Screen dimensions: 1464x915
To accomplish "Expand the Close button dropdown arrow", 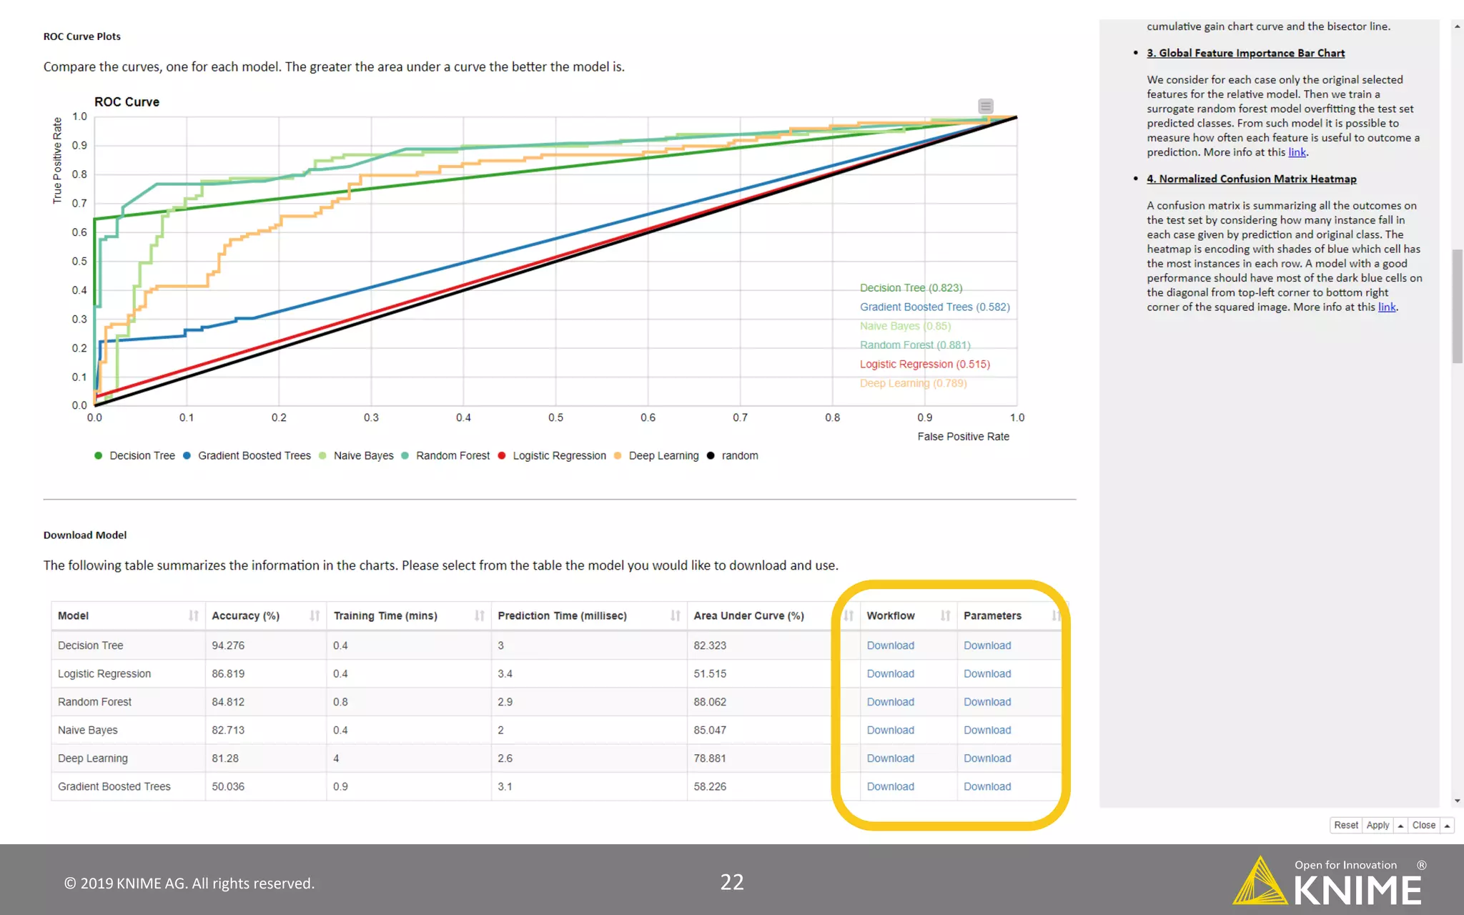I will (1447, 826).
